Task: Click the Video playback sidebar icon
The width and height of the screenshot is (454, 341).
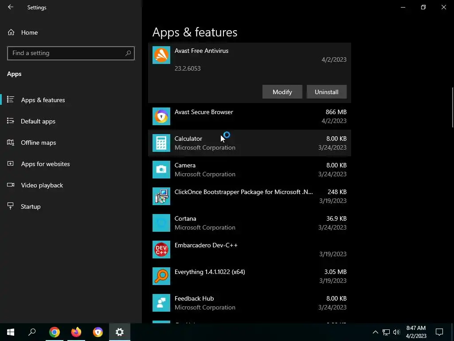Action: 11,185
